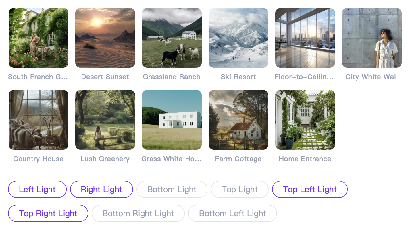Image resolution: width=408 pixels, height=234 pixels.
Task: Select the Floor-to-Ceiling window scene
Action: coord(305,38)
